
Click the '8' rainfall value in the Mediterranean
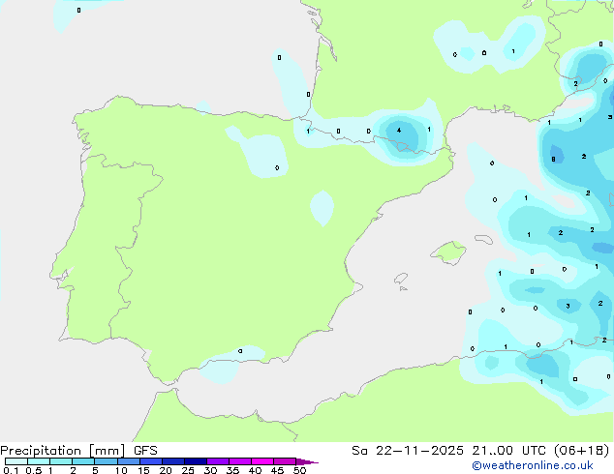pyautogui.click(x=553, y=160)
